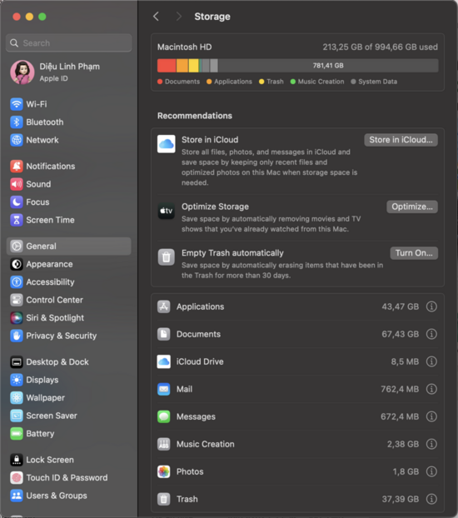Viewport: 458px width, 518px height.
Task: Click the yellow Trash segment of storage bar
Action: click(194, 66)
